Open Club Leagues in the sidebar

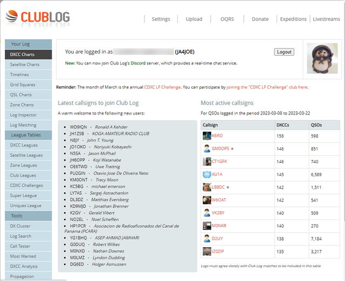click(x=29, y=176)
